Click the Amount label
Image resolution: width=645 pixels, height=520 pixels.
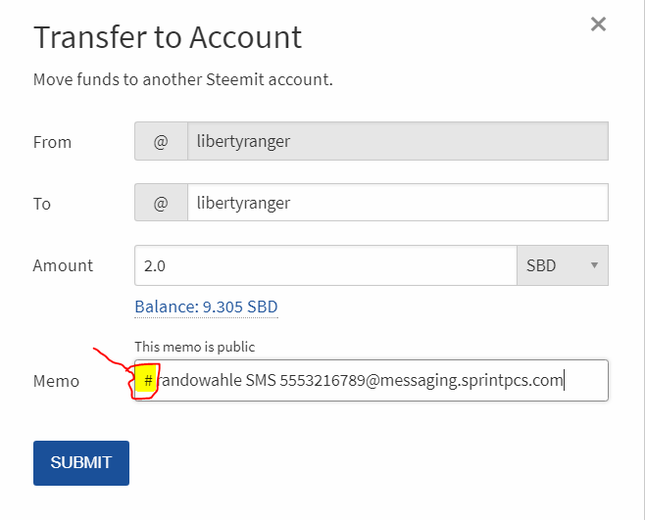(63, 265)
